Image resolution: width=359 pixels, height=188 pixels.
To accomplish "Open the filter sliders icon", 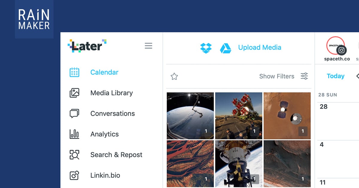I will coord(304,76).
